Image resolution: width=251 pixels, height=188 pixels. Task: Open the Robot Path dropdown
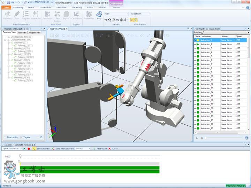tap(140, 14)
